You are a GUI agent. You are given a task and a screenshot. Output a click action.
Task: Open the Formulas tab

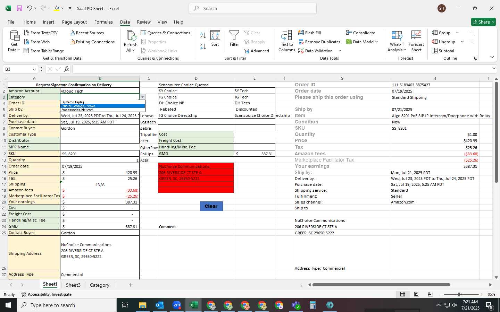click(103, 22)
